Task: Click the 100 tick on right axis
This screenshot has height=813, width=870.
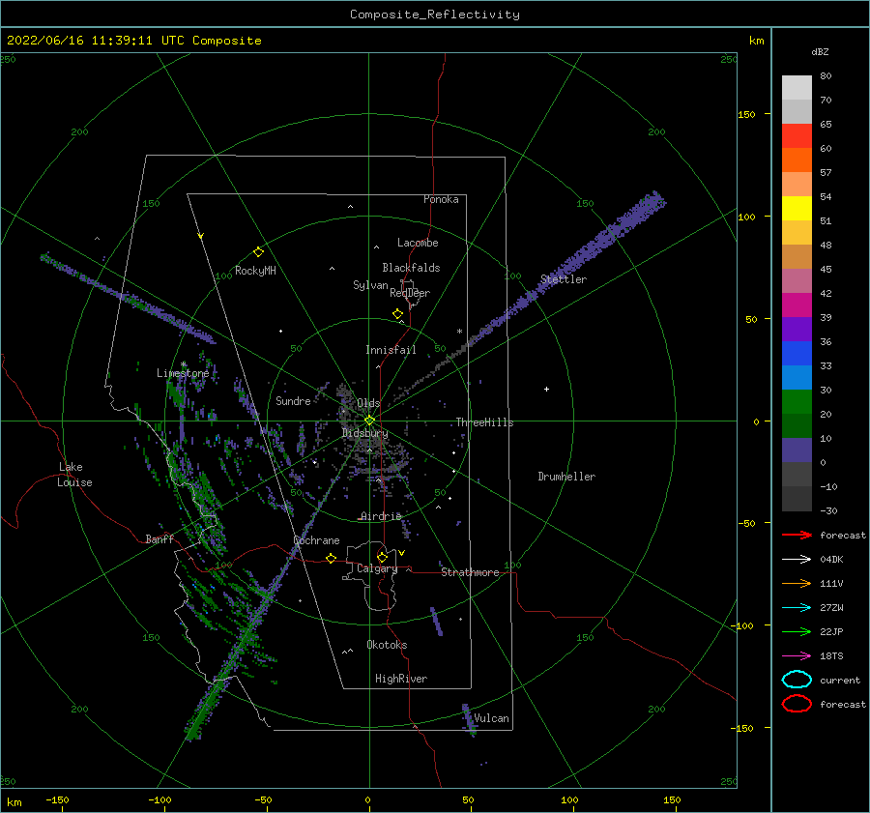Action: [x=746, y=217]
